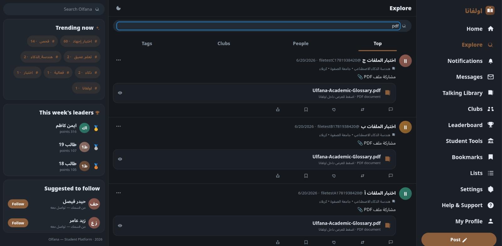Open avatar of filetestA post author
The height and width of the screenshot is (246, 502).
tap(405, 194)
